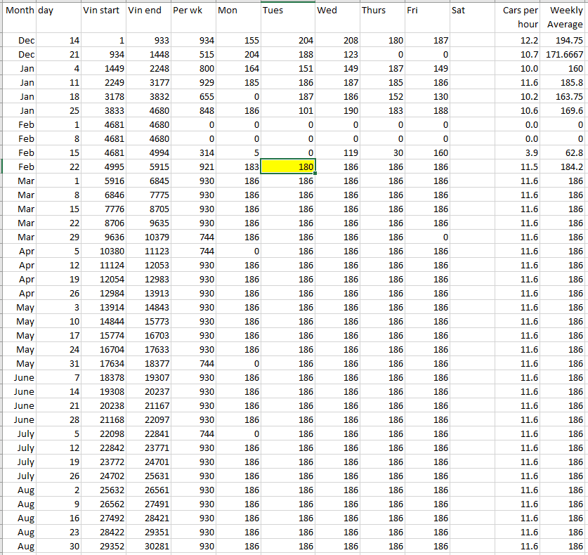Click the cell showing 171.6667

(x=564, y=55)
